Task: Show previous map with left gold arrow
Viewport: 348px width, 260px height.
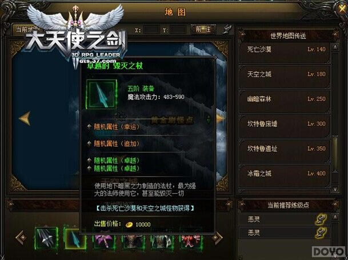Action: click(x=25, y=118)
